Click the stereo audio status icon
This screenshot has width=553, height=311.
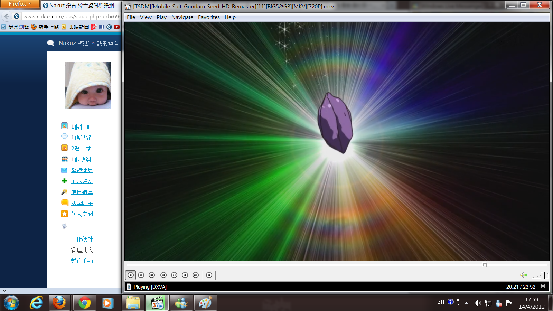(x=543, y=286)
